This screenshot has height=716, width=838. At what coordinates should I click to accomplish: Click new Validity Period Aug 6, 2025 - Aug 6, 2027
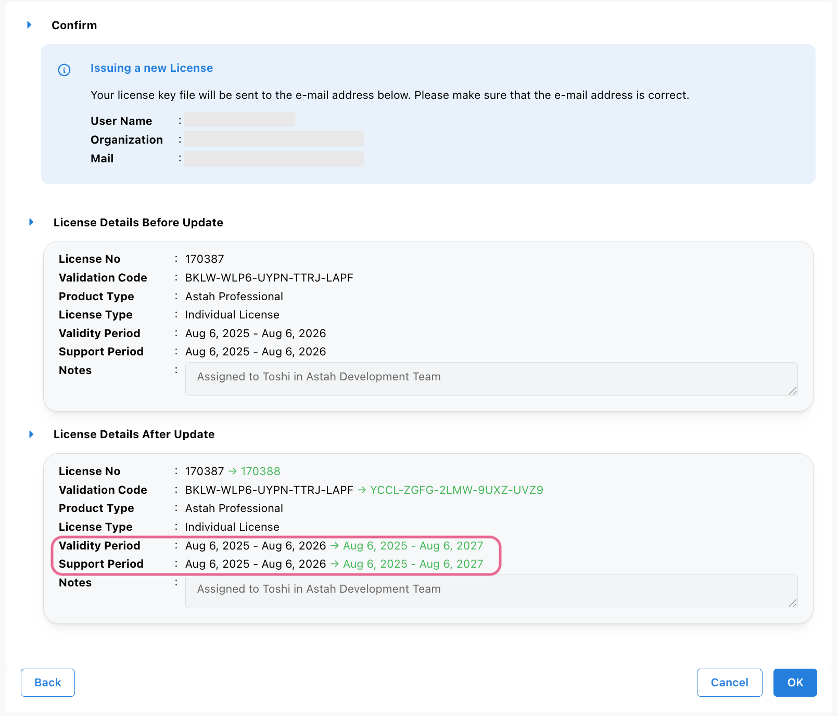tap(413, 546)
